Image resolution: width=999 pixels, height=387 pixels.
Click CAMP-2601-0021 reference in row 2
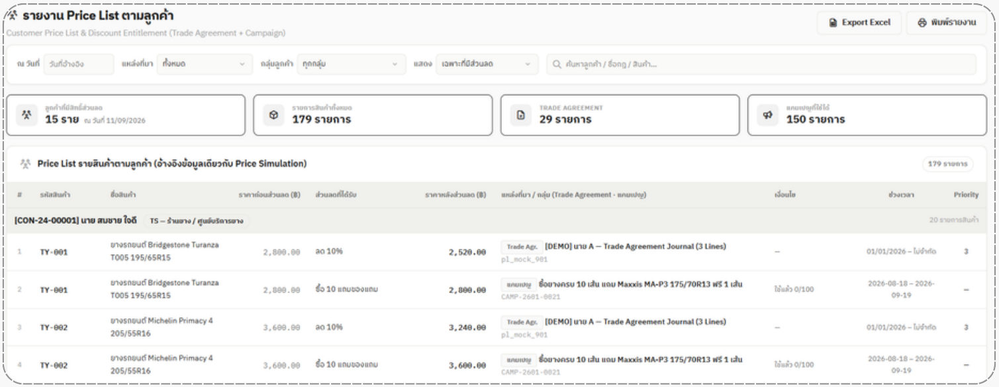(x=530, y=298)
